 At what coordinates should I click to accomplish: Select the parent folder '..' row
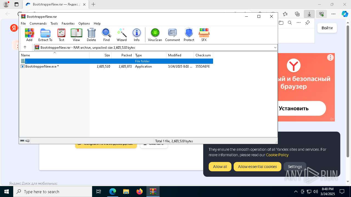tap(117, 61)
